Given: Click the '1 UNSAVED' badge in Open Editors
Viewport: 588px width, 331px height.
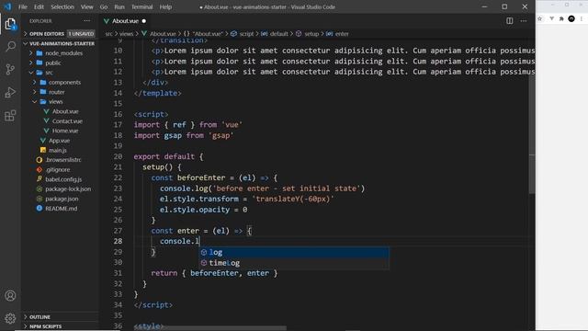Looking at the screenshot, I should [x=81, y=34].
